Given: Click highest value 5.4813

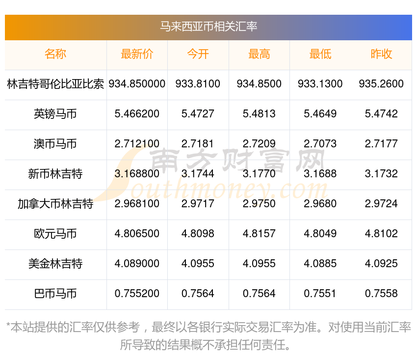Looking at the screenshot, I should coord(259,114).
